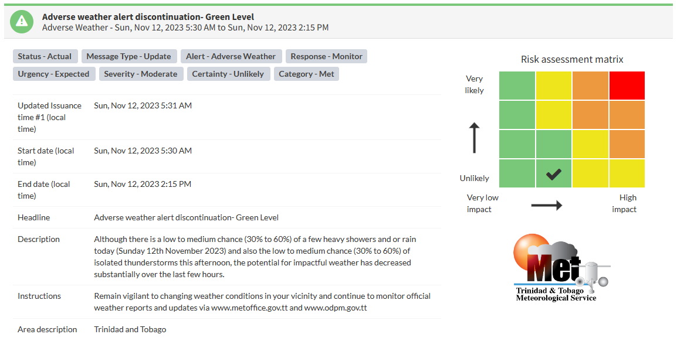Screen dimensions: 677x341
Task: Click the 'Updated Issuance time #1' label
Action: tap(49, 117)
